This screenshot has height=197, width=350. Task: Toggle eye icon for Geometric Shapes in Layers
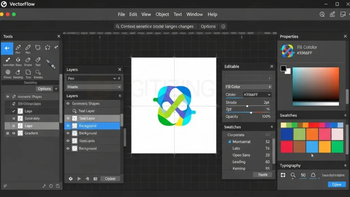tap(68, 104)
